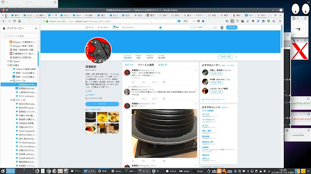Click the フォローする button on profile
The image size is (311, 174).
[x=225, y=57]
